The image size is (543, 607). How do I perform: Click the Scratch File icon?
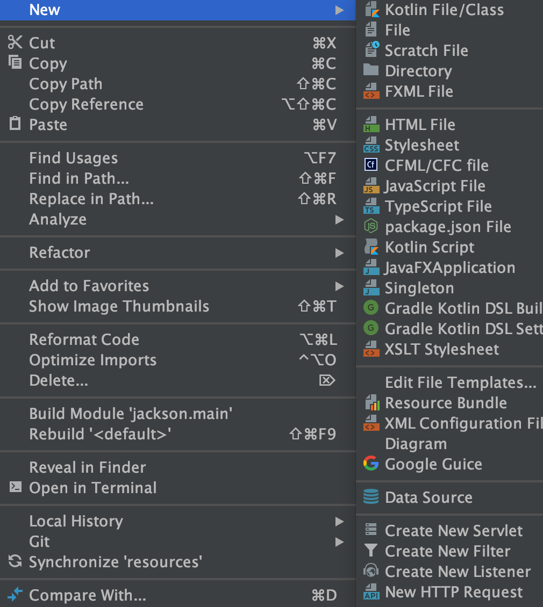click(x=371, y=50)
